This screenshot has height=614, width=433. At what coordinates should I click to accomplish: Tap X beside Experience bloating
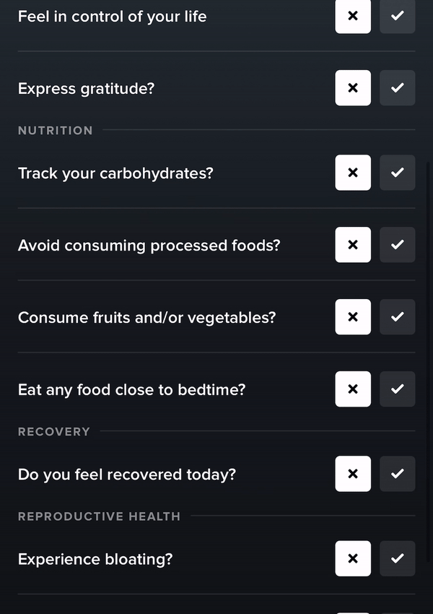[x=353, y=558]
